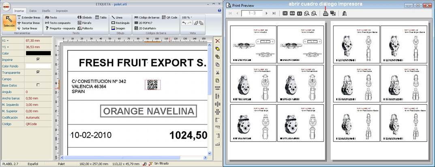Click the first magnifier zoom icon

(x=306, y=13)
